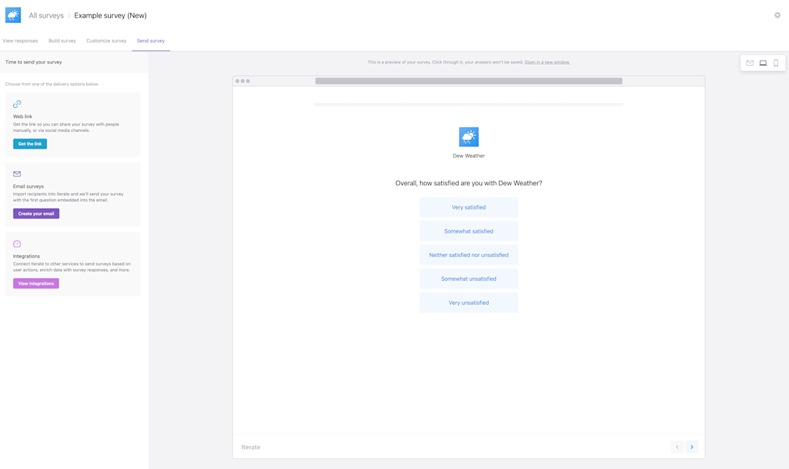Image resolution: width=789 pixels, height=469 pixels.
Task: Select the Very satisfied answer
Action: tap(468, 207)
